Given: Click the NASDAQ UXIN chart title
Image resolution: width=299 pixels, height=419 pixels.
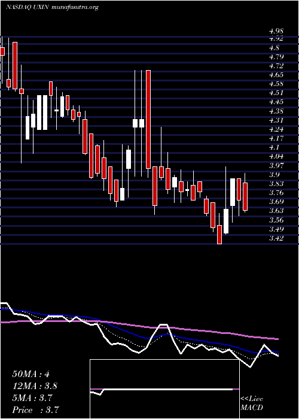Looking at the screenshot, I should pyautogui.click(x=52, y=7).
